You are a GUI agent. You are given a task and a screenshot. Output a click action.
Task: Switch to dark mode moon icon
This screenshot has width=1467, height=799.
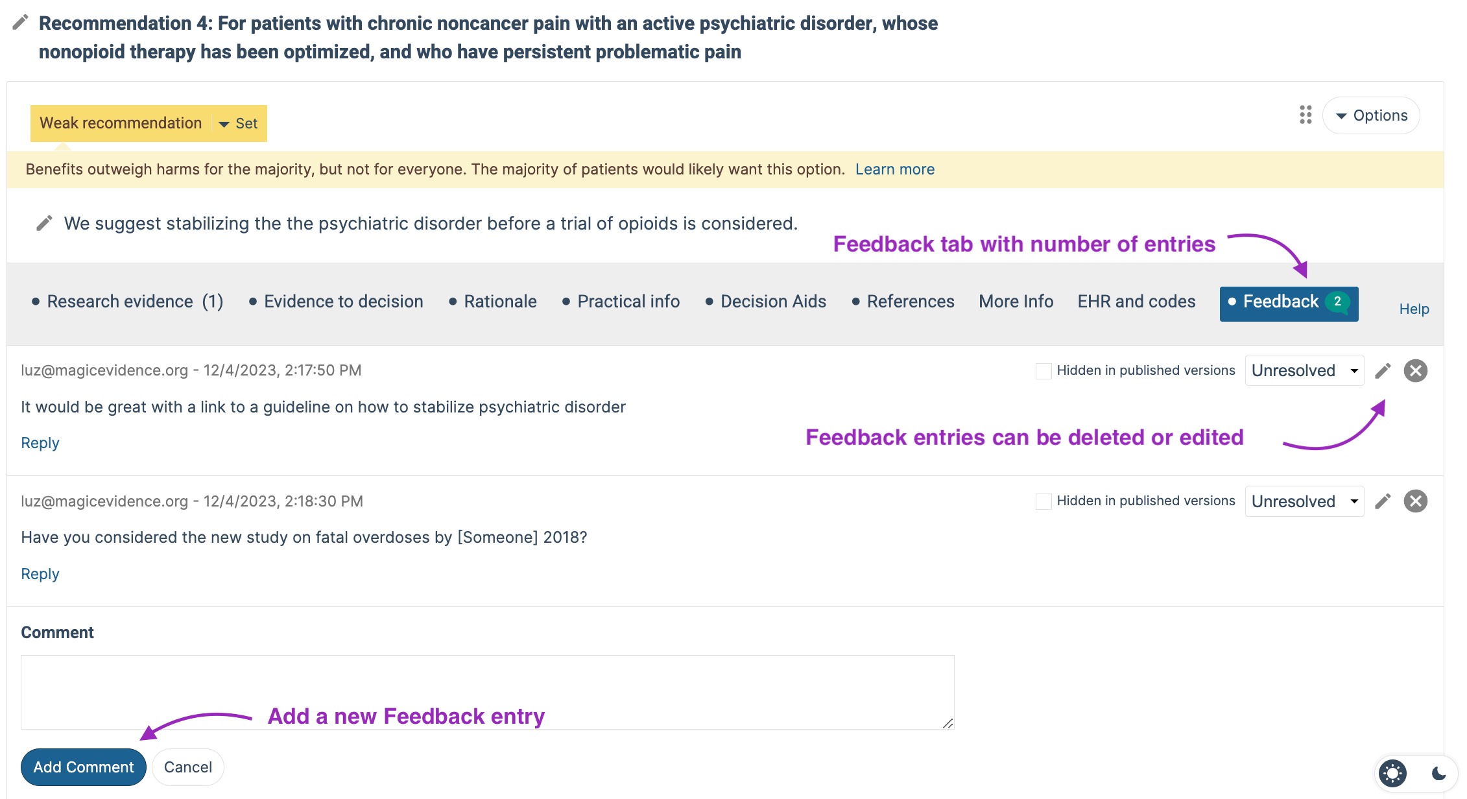1438,773
